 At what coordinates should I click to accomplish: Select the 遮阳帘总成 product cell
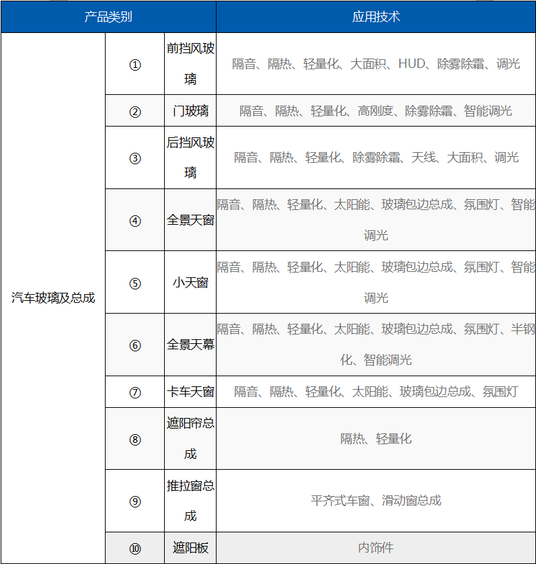click(x=190, y=439)
